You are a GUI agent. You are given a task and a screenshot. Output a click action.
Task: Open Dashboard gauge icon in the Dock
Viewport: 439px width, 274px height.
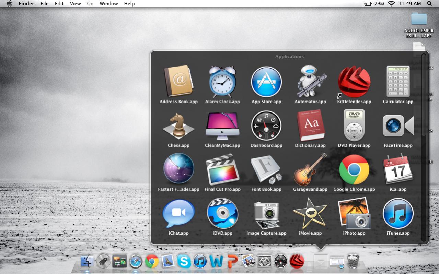tap(281, 262)
